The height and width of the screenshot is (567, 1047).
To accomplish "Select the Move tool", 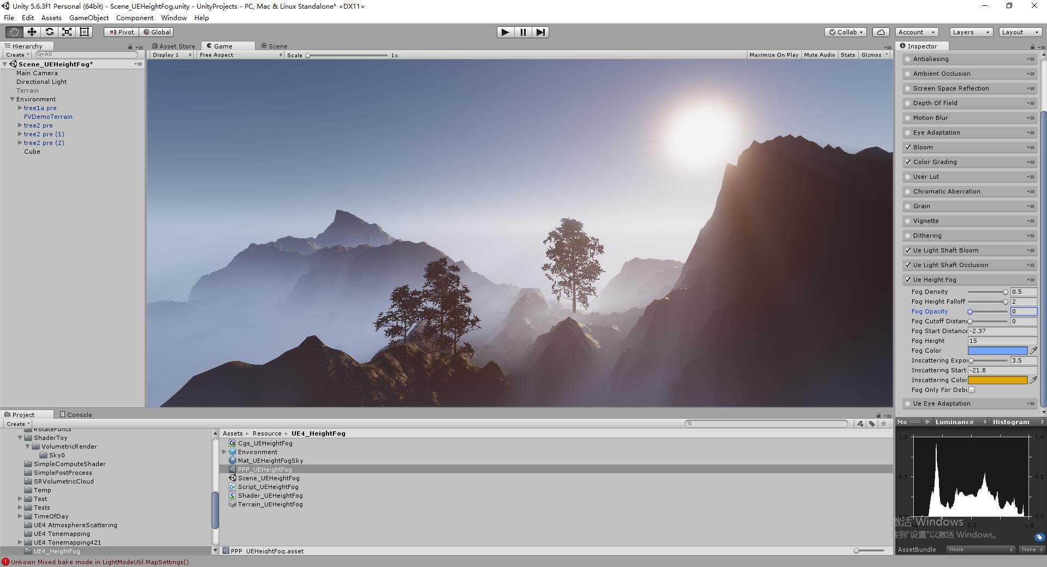I will point(32,32).
